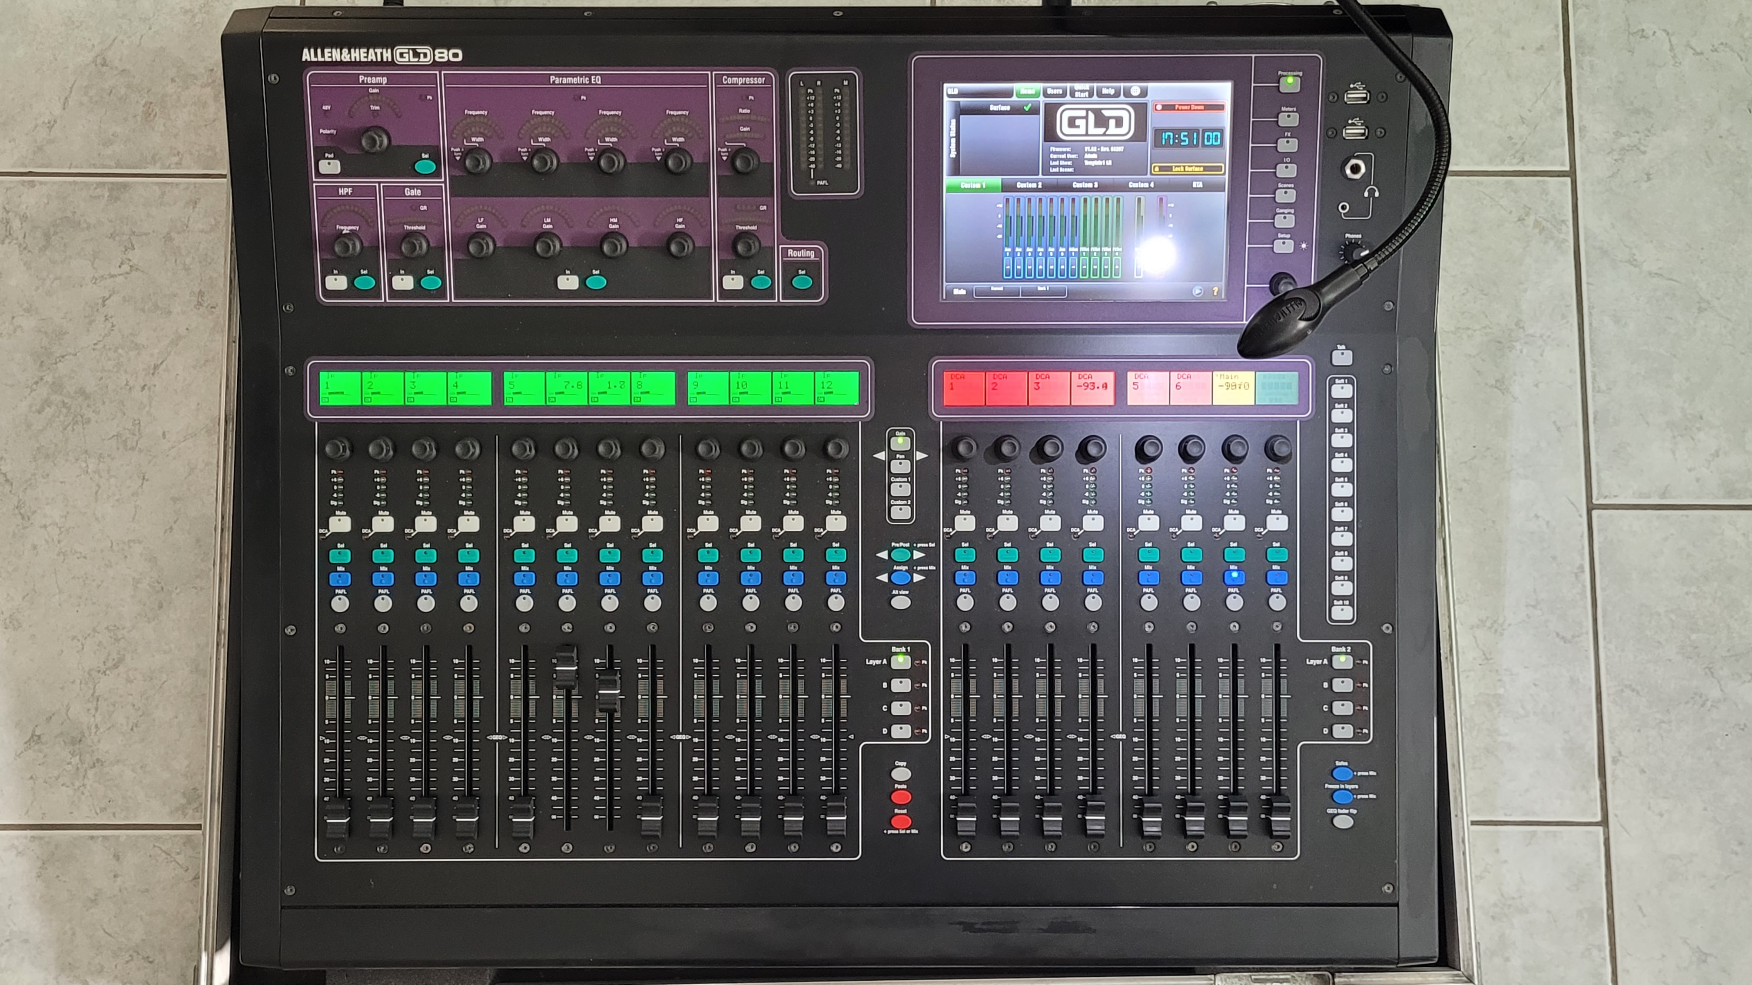Push the lit blue Mix key on Main

(1234, 578)
